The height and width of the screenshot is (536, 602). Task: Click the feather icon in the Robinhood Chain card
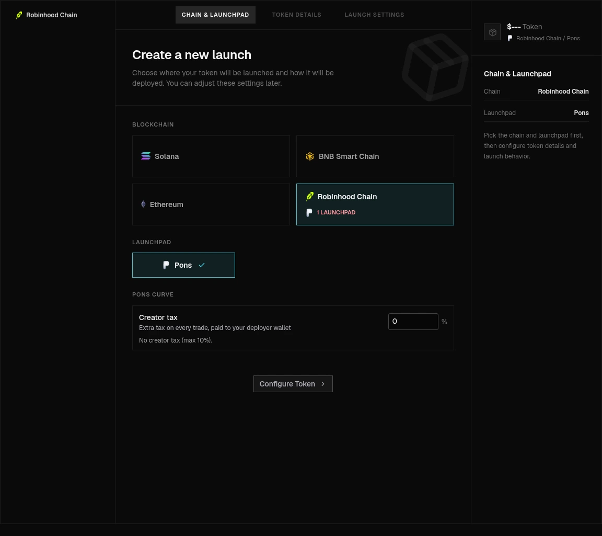[309, 197]
